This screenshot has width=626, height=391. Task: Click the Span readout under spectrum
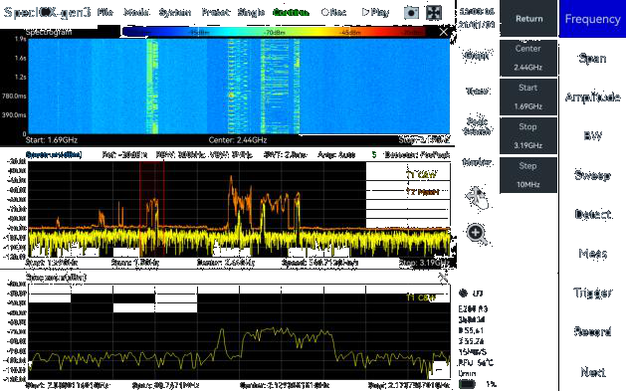tap(135, 263)
